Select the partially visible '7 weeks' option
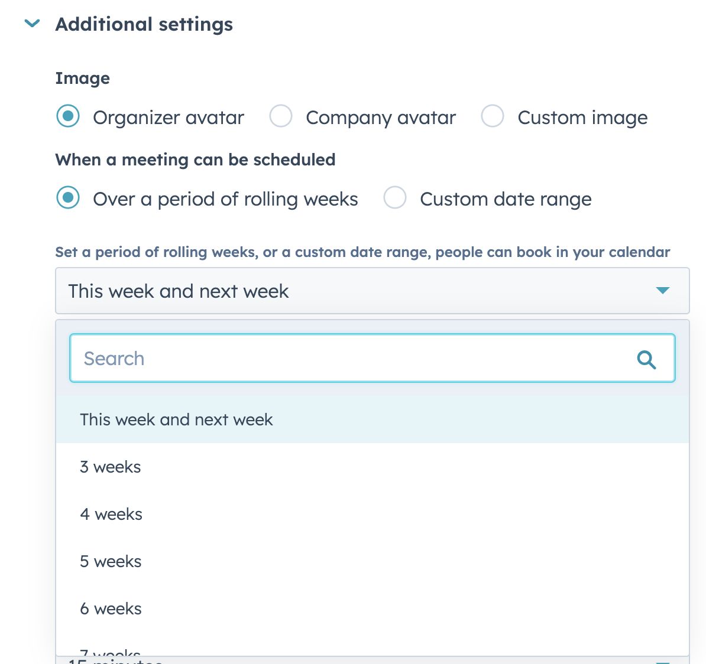 tap(111, 652)
